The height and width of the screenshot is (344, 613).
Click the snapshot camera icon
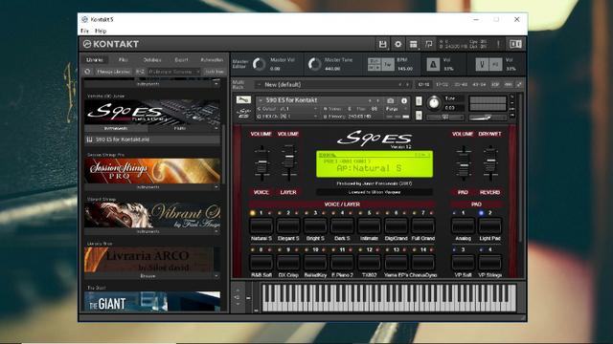[390, 100]
